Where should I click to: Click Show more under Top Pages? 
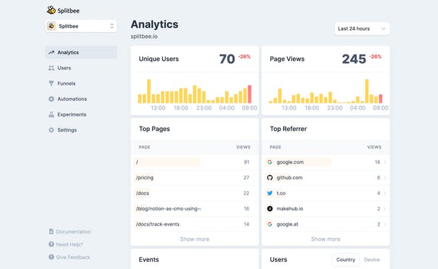coord(195,239)
